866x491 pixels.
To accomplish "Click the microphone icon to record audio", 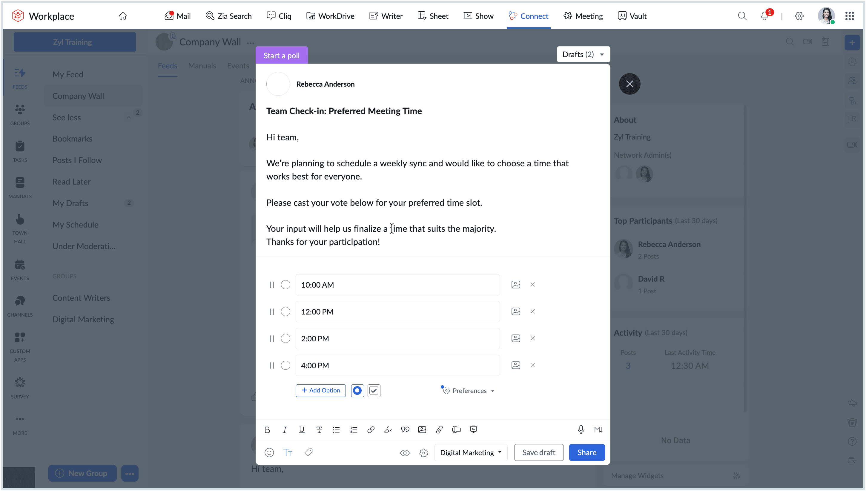I will (581, 429).
